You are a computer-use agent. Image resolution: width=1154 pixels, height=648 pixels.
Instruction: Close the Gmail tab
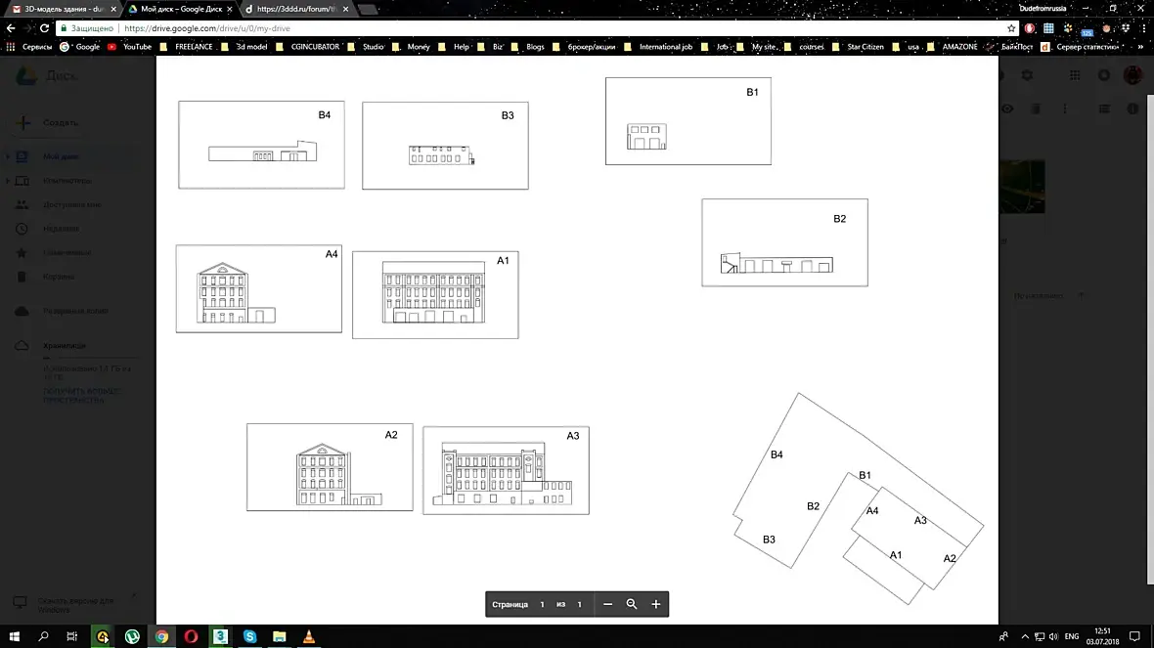[113, 9]
